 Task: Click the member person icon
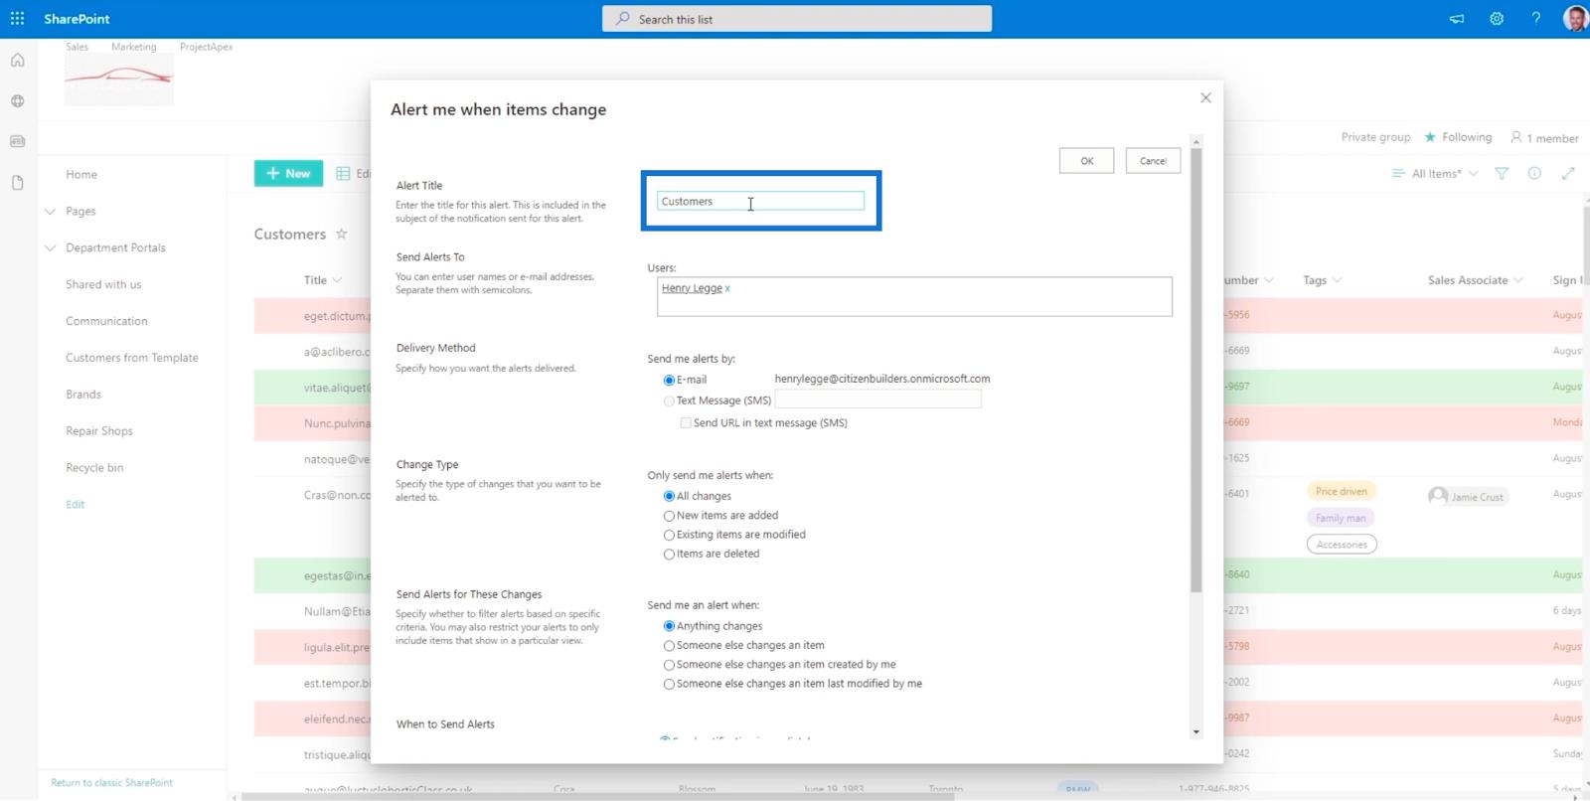[x=1516, y=137]
